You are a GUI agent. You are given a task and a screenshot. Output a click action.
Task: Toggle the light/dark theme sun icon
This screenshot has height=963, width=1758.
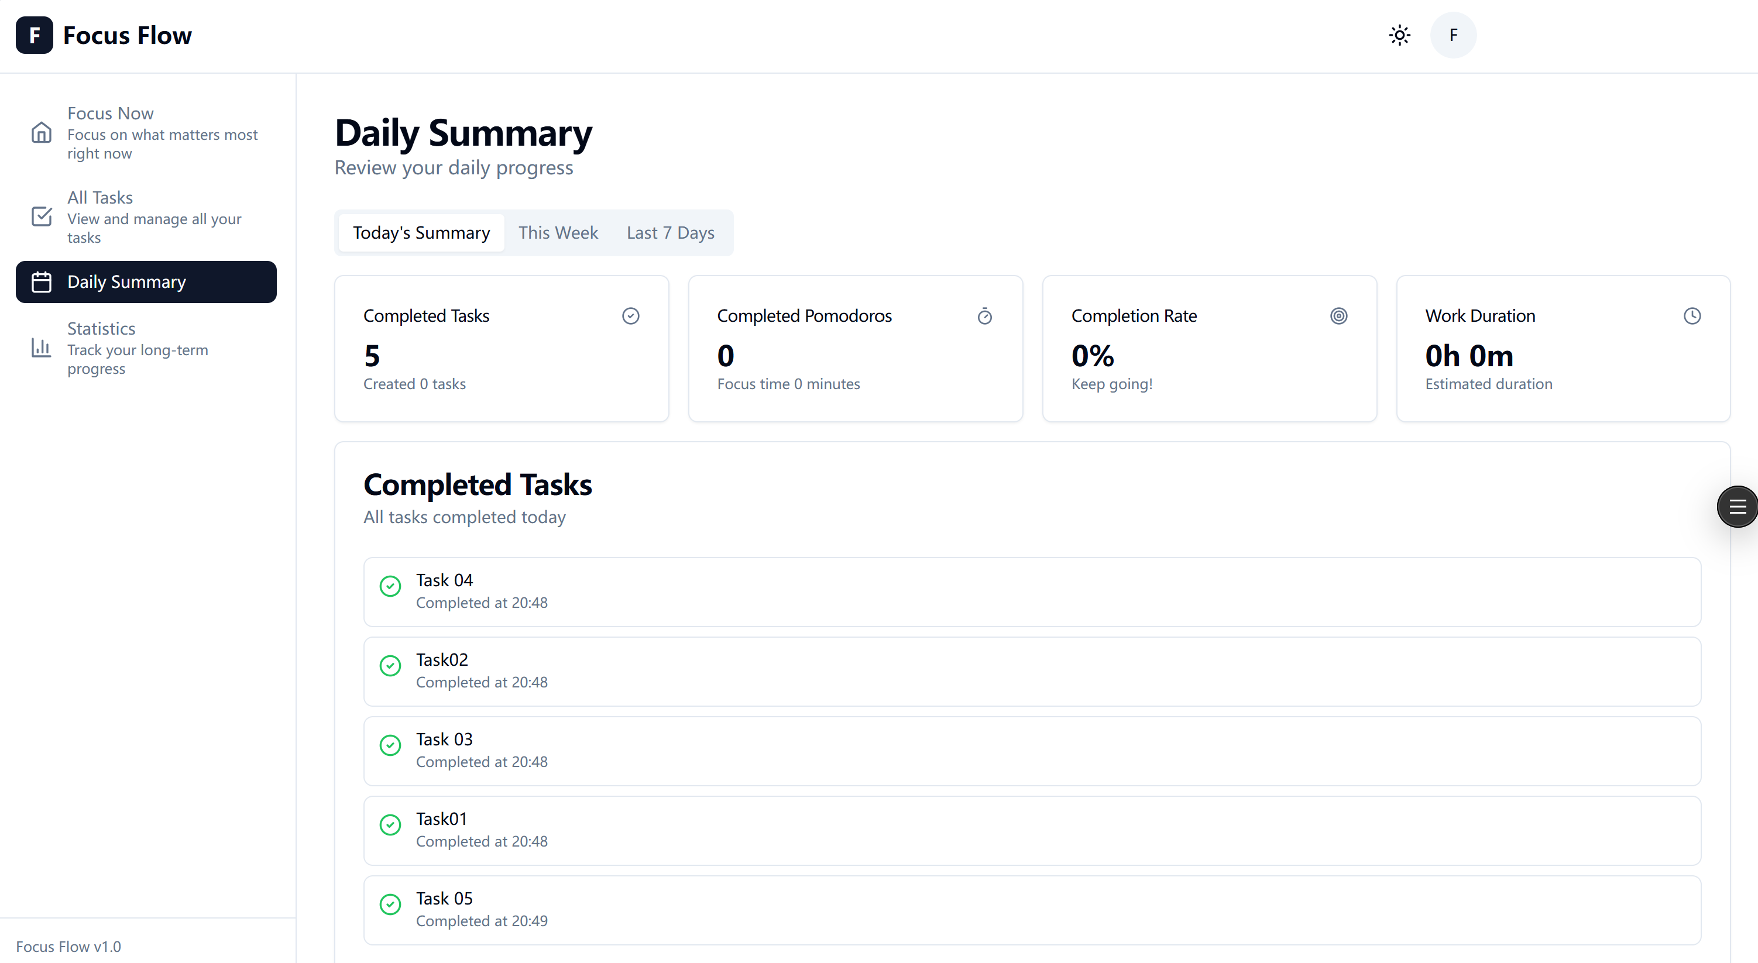point(1399,35)
